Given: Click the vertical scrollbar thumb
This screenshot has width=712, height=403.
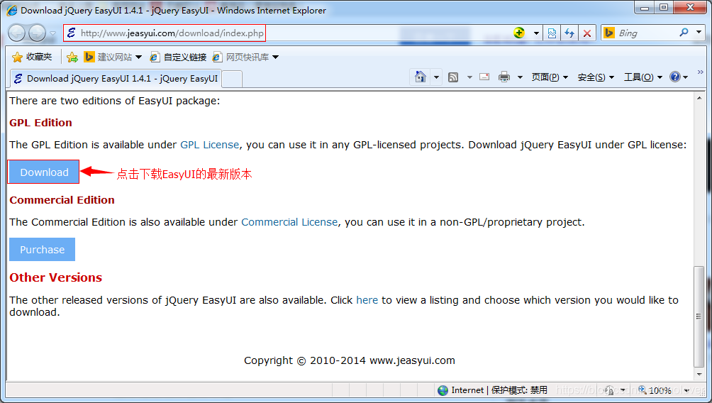Looking at the screenshot, I should pos(699,316).
